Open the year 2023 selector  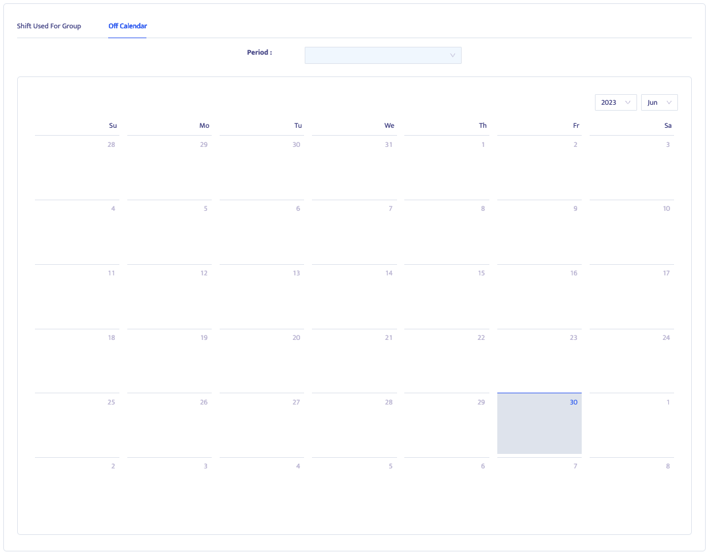[615, 102]
